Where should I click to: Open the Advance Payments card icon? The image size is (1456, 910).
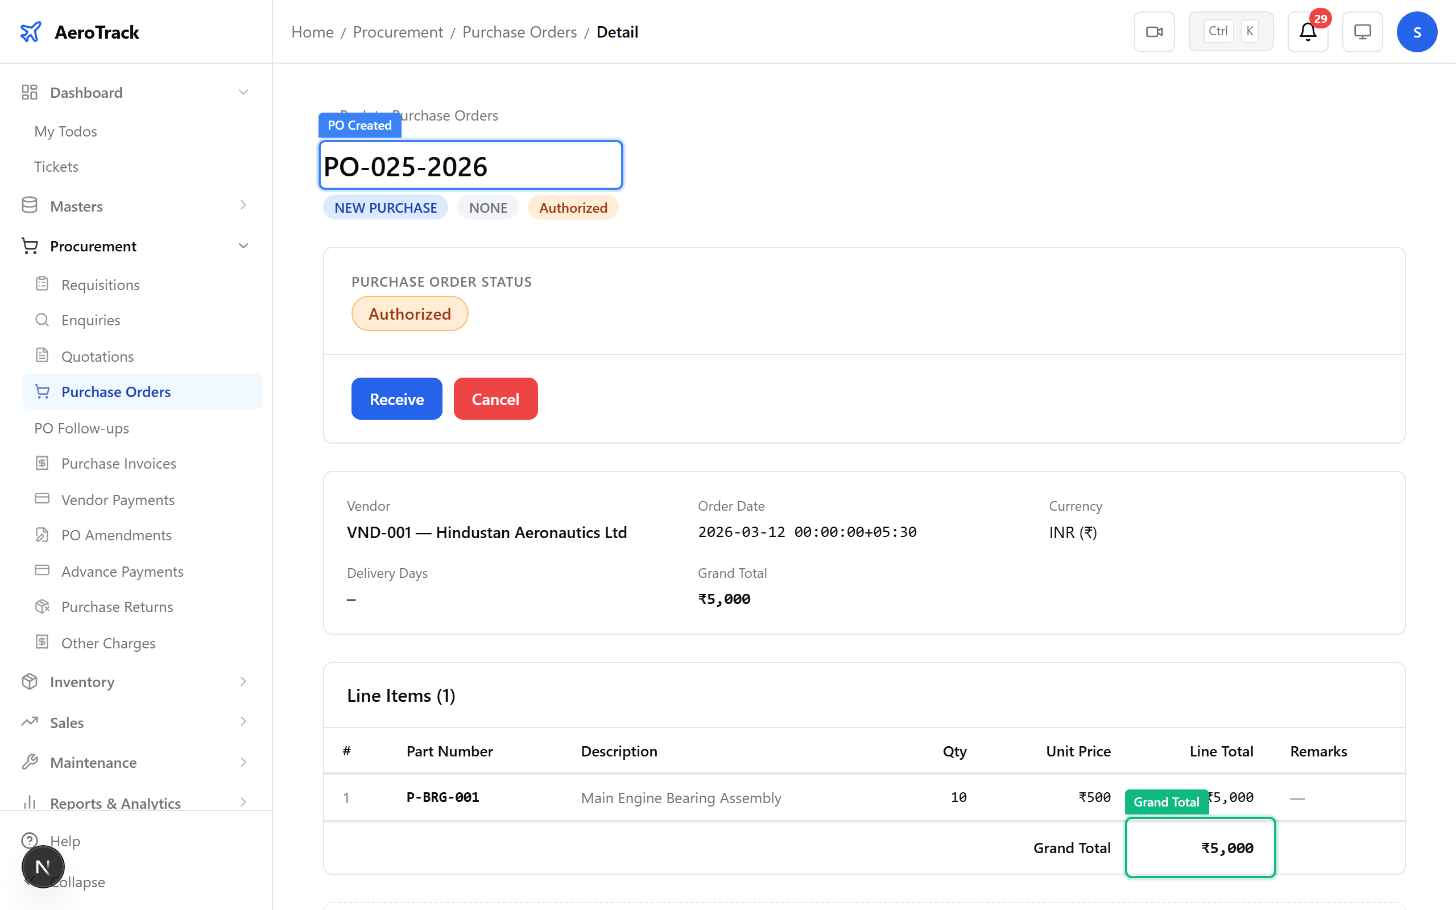(42, 570)
